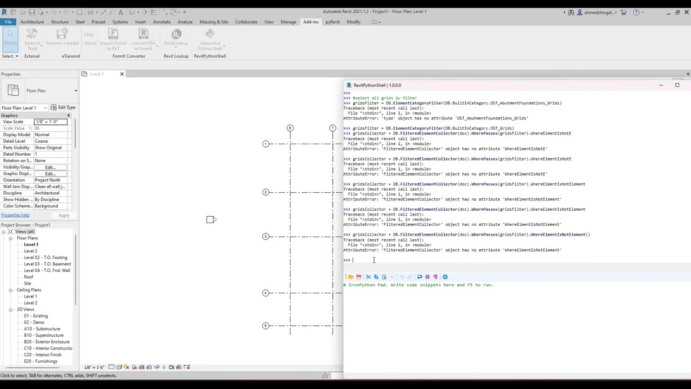Switch to the Structure ribbon tab

coord(59,22)
